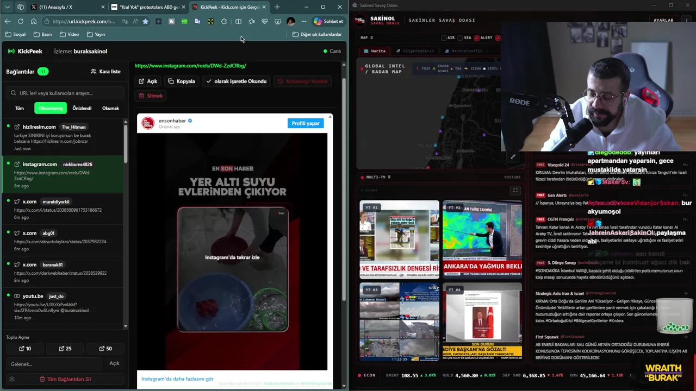Click the Açık open button
This screenshot has width=696, height=391.
tap(148, 81)
